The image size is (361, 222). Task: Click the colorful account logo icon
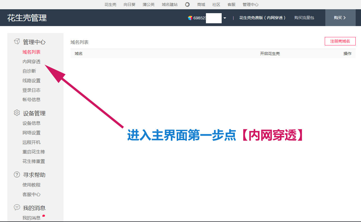[x=190, y=18]
